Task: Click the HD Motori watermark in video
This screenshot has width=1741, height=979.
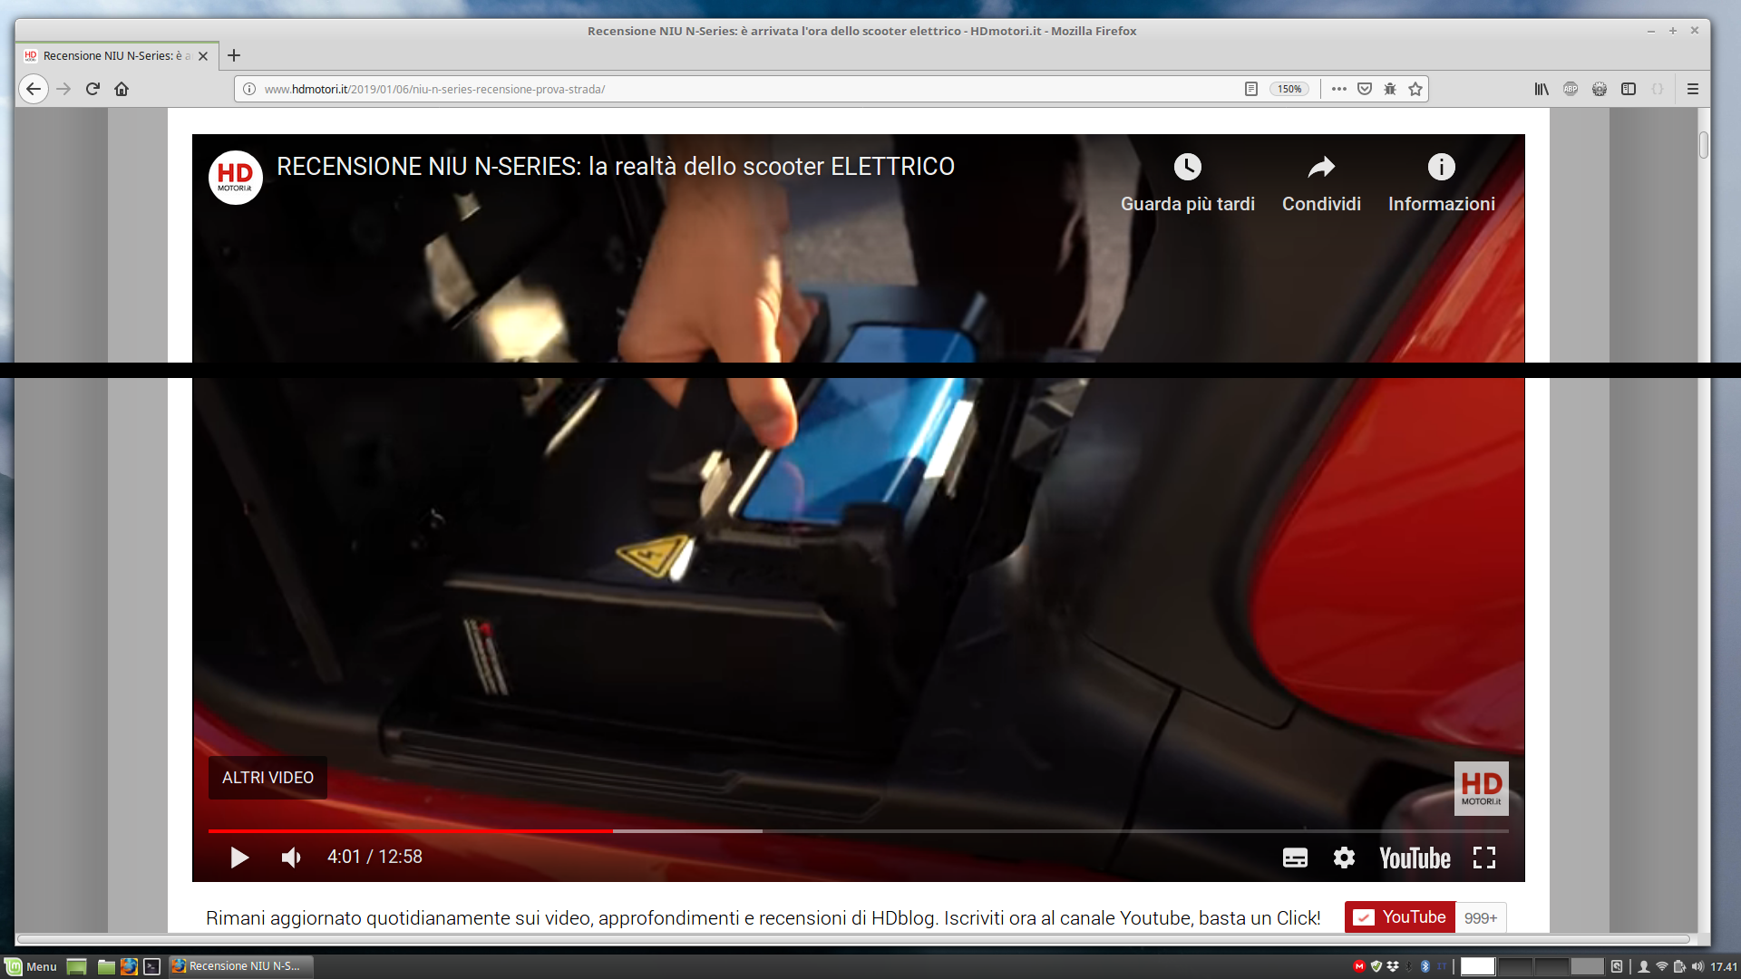Action: coord(1482,789)
